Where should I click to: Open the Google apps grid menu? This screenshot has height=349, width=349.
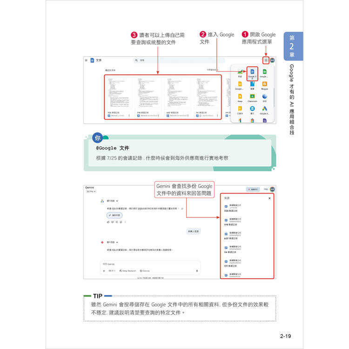click(266, 60)
